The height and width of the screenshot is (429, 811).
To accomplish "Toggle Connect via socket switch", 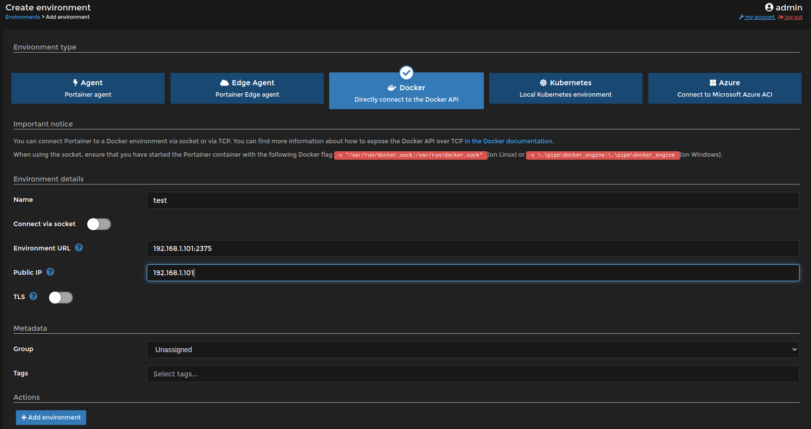I will tap(99, 224).
